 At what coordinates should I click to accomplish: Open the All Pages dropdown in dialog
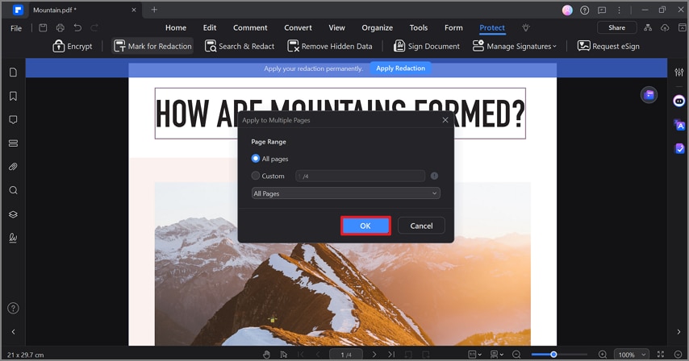pyautogui.click(x=346, y=193)
